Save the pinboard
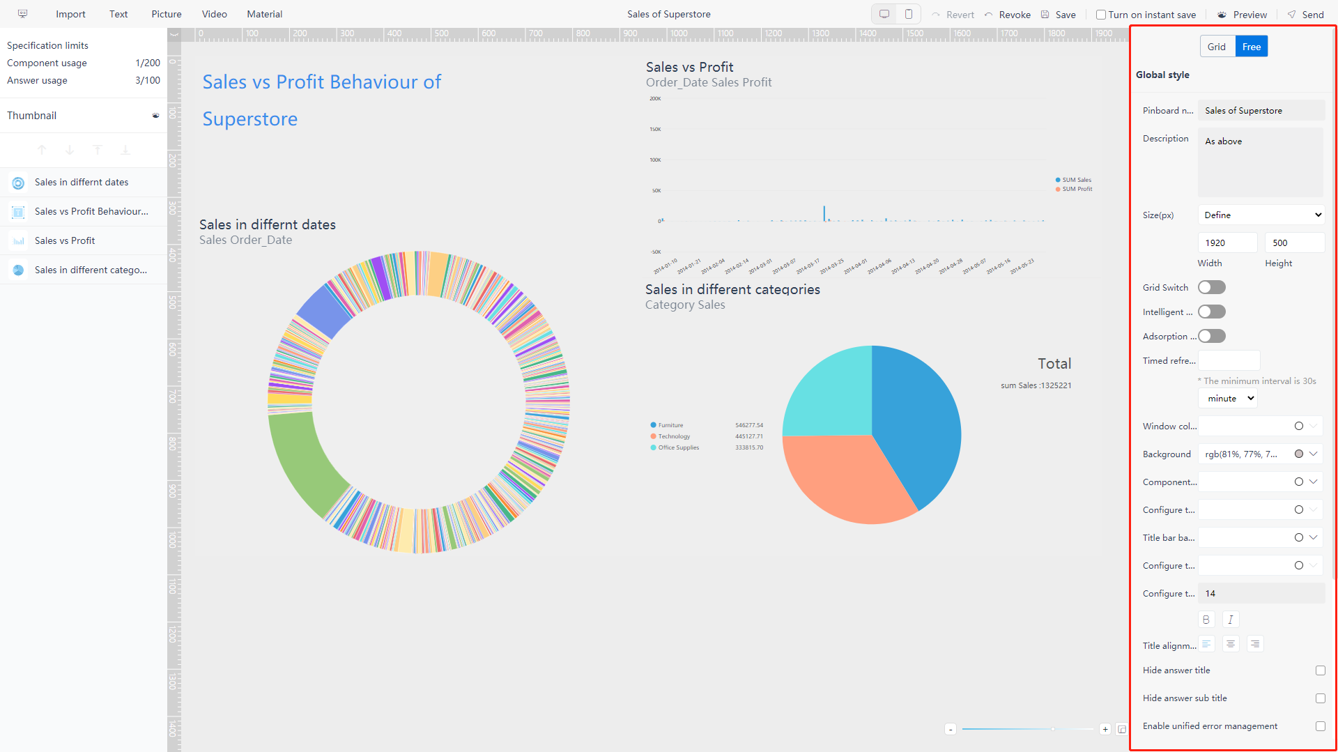This screenshot has height=752, width=1338. (1058, 15)
